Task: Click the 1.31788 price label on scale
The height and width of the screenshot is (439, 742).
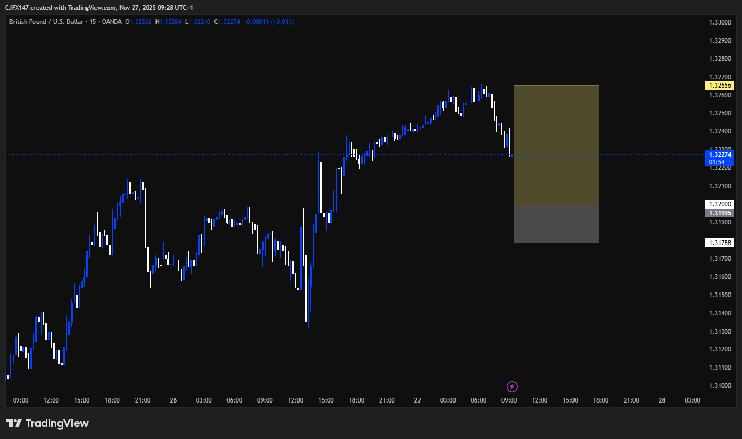Action: [x=720, y=242]
